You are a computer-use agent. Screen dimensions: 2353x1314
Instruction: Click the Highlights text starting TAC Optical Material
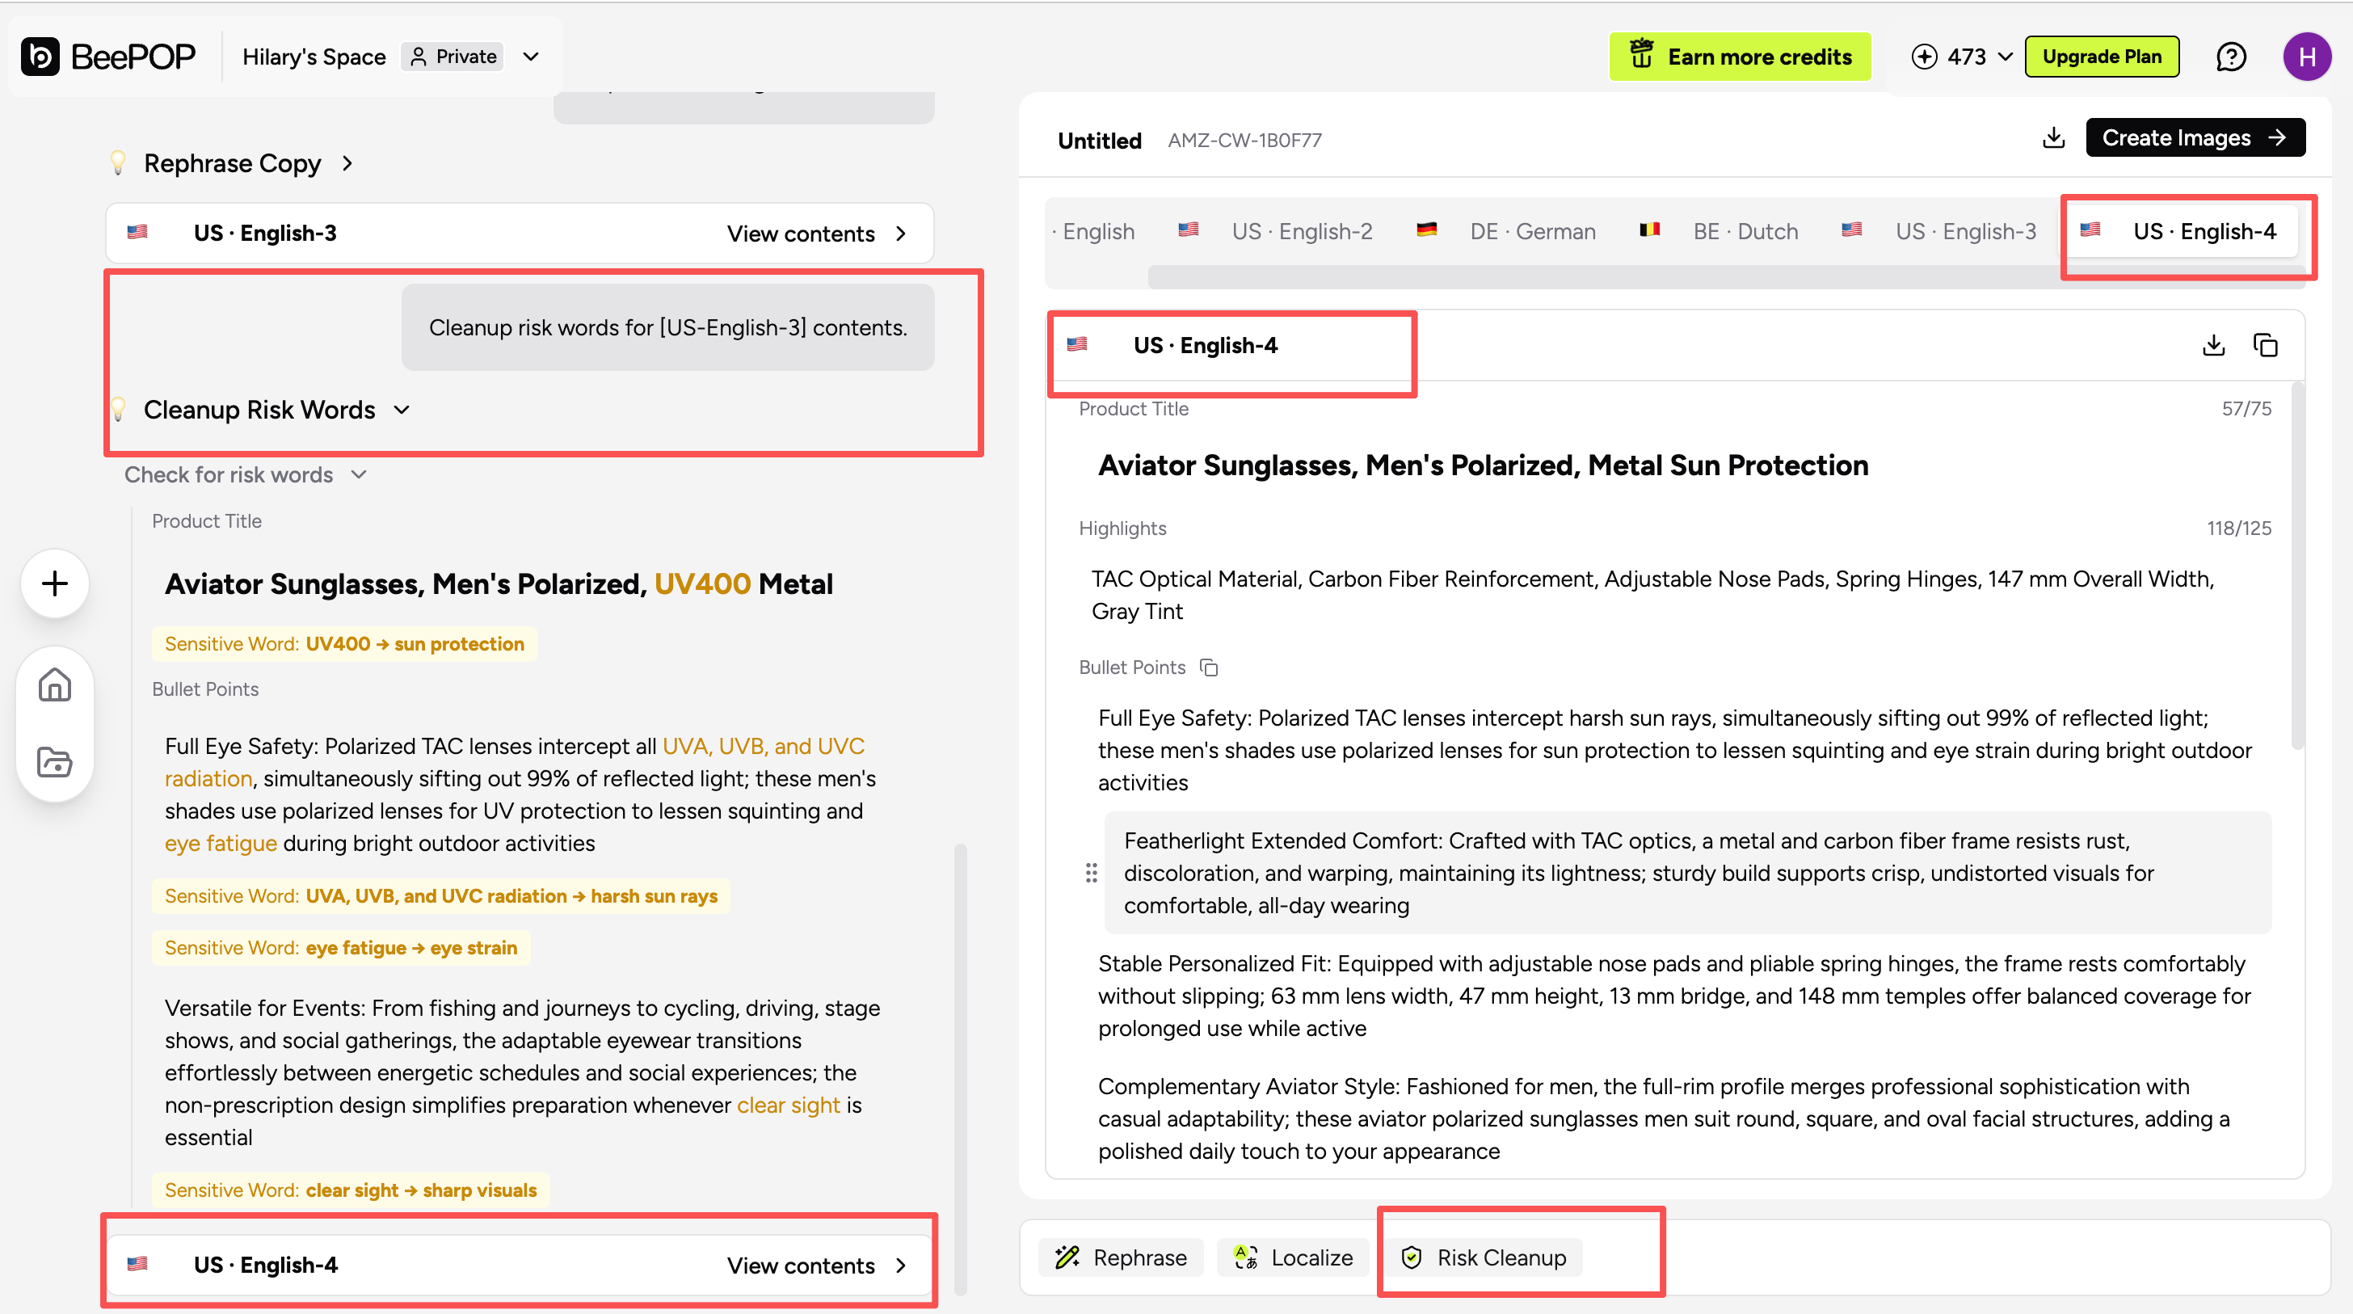point(1652,595)
